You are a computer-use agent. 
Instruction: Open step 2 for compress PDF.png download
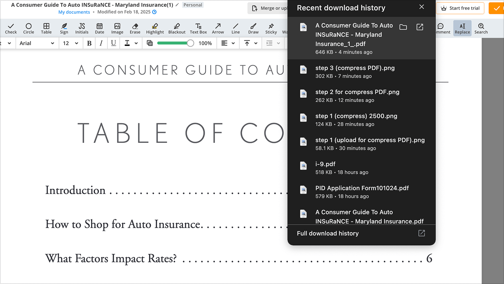pyautogui.click(x=361, y=96)
